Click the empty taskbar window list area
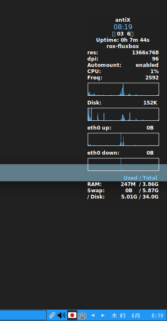 point(23,315)
